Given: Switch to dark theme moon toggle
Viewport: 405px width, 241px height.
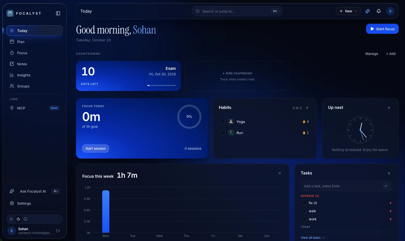Looking at the screenshot, I should pos(18,219).
